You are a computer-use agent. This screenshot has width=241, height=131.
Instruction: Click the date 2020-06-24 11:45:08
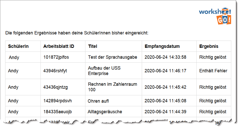(x=165, y=101)
